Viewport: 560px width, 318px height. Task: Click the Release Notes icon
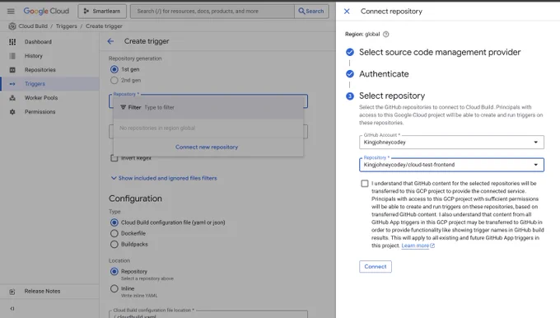point(12,292)
